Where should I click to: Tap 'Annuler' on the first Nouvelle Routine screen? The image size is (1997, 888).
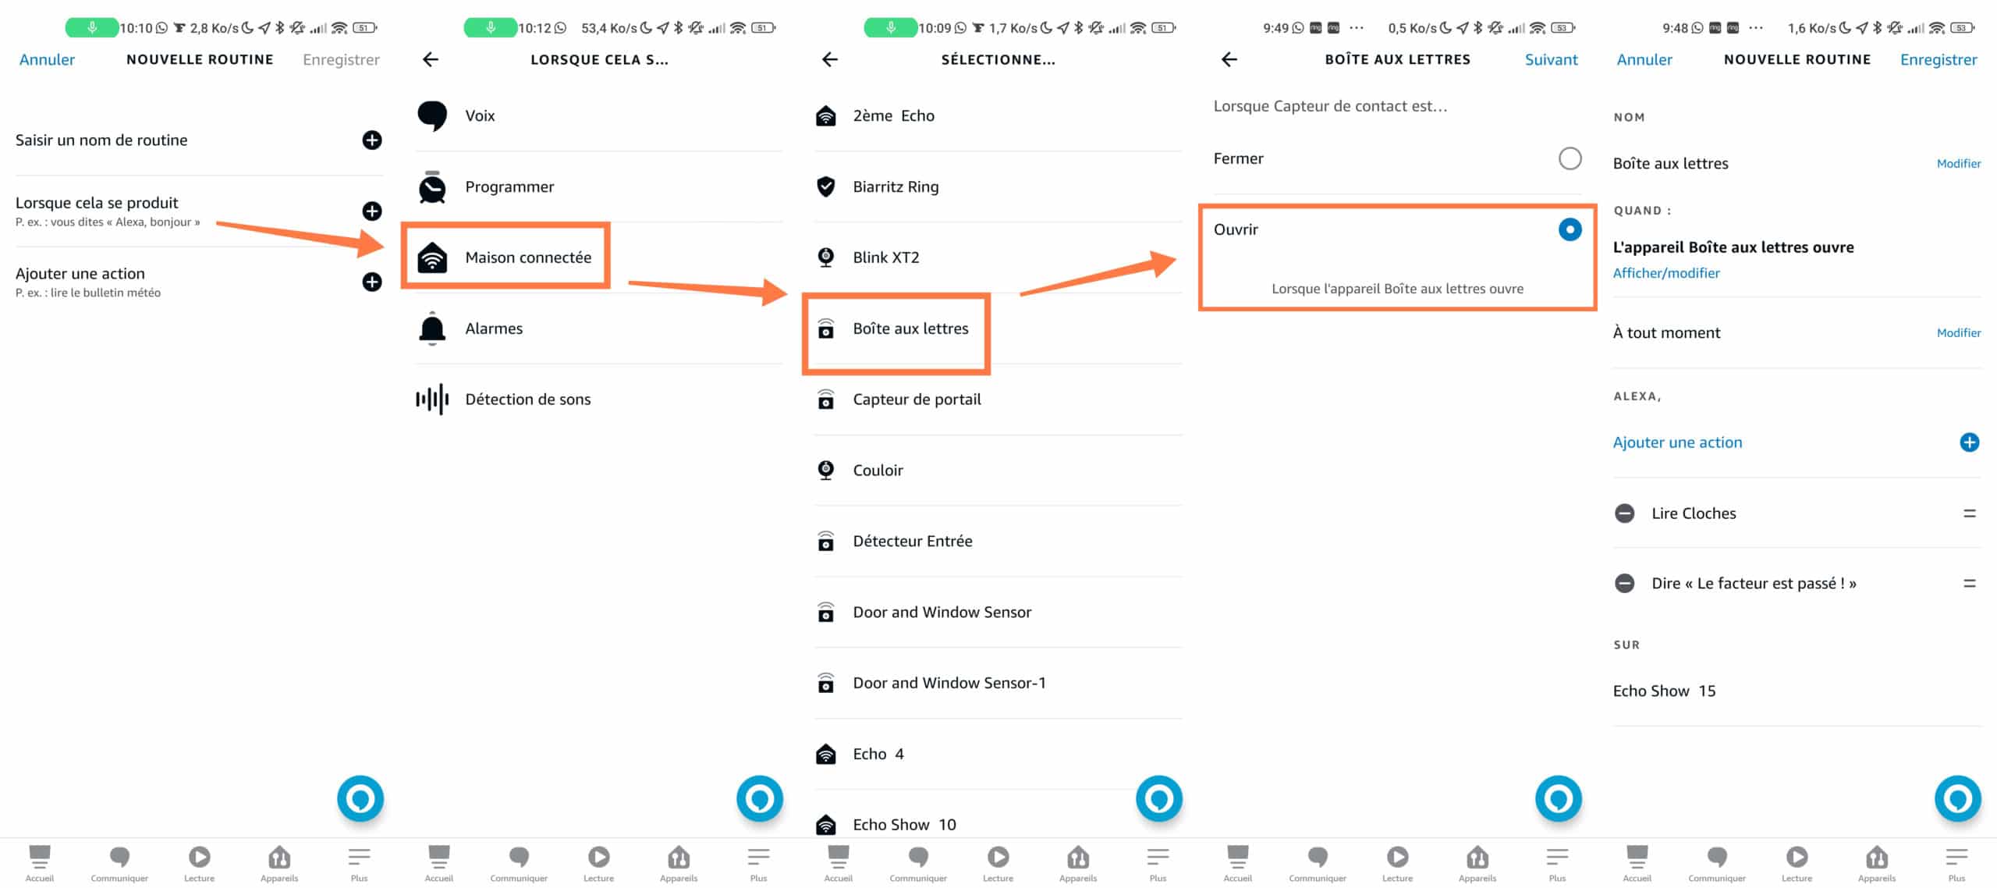click(47, 59)
